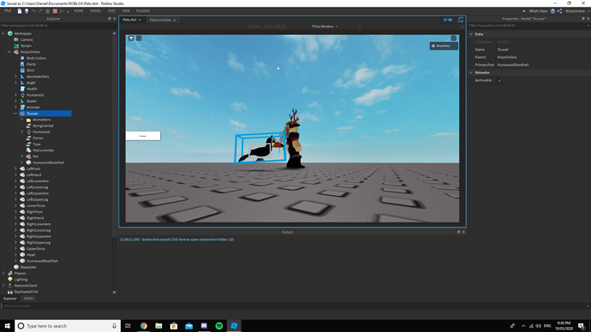Open the TEST ribbon tab

pyautogui.click(x=111, y=11)
